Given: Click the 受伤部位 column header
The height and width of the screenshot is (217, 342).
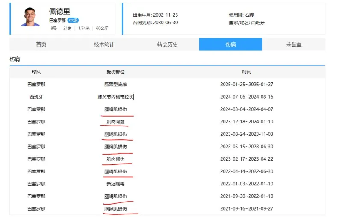Looking at the screenshot, I should click(x=115, y=72).
